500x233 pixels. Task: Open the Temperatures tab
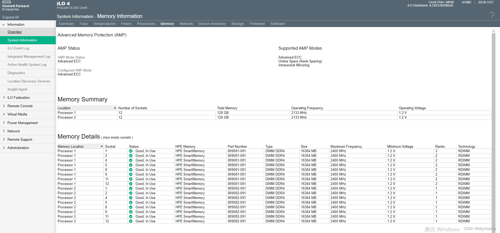tap(104, 24)
